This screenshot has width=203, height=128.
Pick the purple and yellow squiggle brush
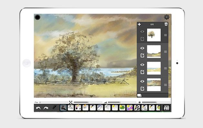(130, 108)
